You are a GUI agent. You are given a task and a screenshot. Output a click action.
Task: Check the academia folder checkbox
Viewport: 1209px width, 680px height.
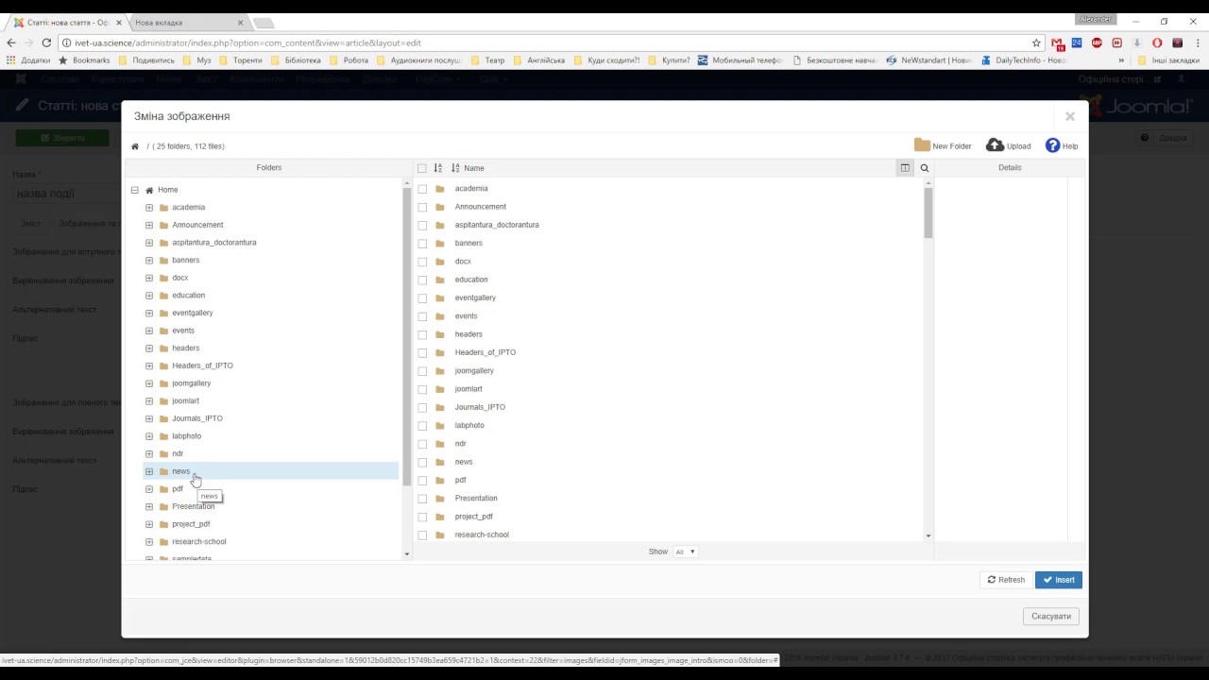422,189
